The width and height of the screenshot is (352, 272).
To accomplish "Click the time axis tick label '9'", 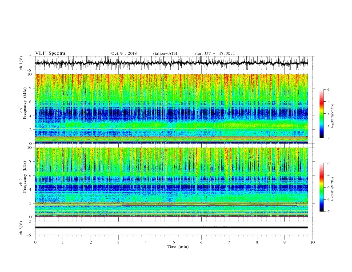I will [x=284, y=242].
